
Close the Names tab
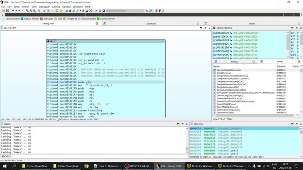(x=299, y=62)
